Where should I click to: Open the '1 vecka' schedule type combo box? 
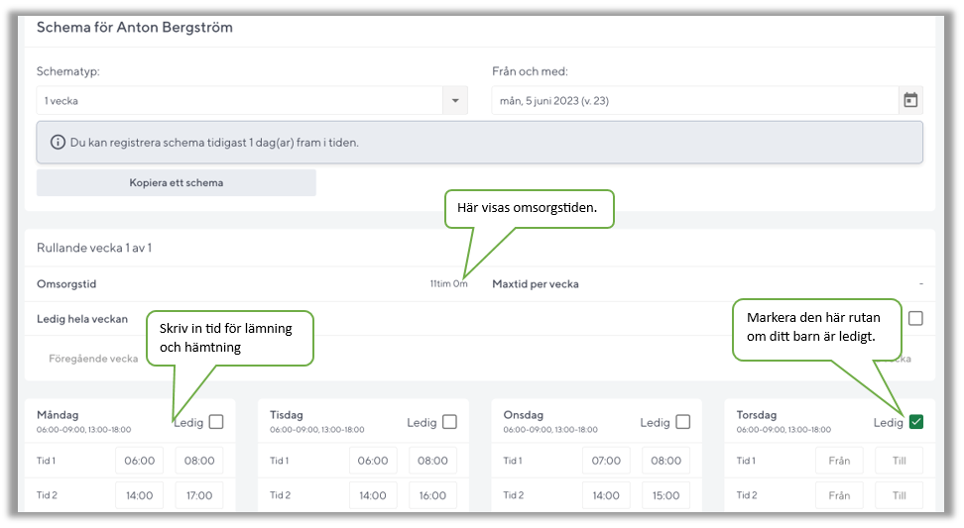(252, 101)
